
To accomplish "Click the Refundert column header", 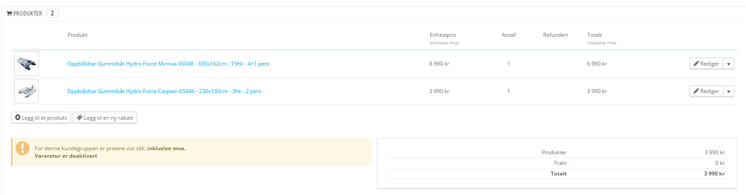I will (555, 35).
